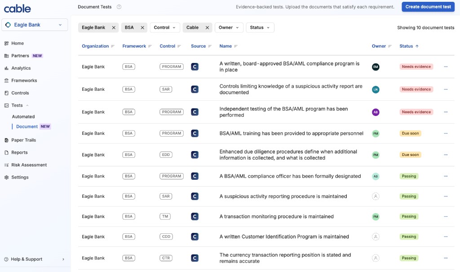Open the Status filter dropdown
The height and width of the screenshot is (272, 460).
click(x=260, y=27)
